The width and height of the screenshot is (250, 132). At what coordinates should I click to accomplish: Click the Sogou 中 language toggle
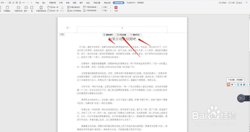click(x=232, y=85)
